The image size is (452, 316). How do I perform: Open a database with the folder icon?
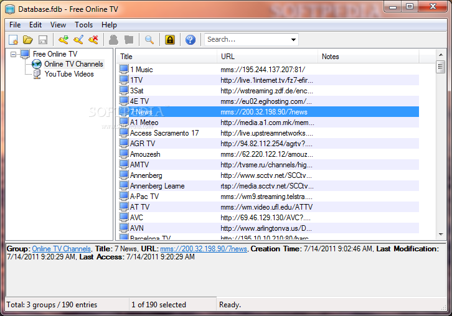point(28,39)
